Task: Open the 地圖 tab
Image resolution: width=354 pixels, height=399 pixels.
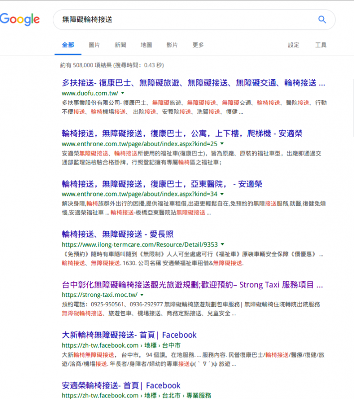Action: tap(146, 45)
